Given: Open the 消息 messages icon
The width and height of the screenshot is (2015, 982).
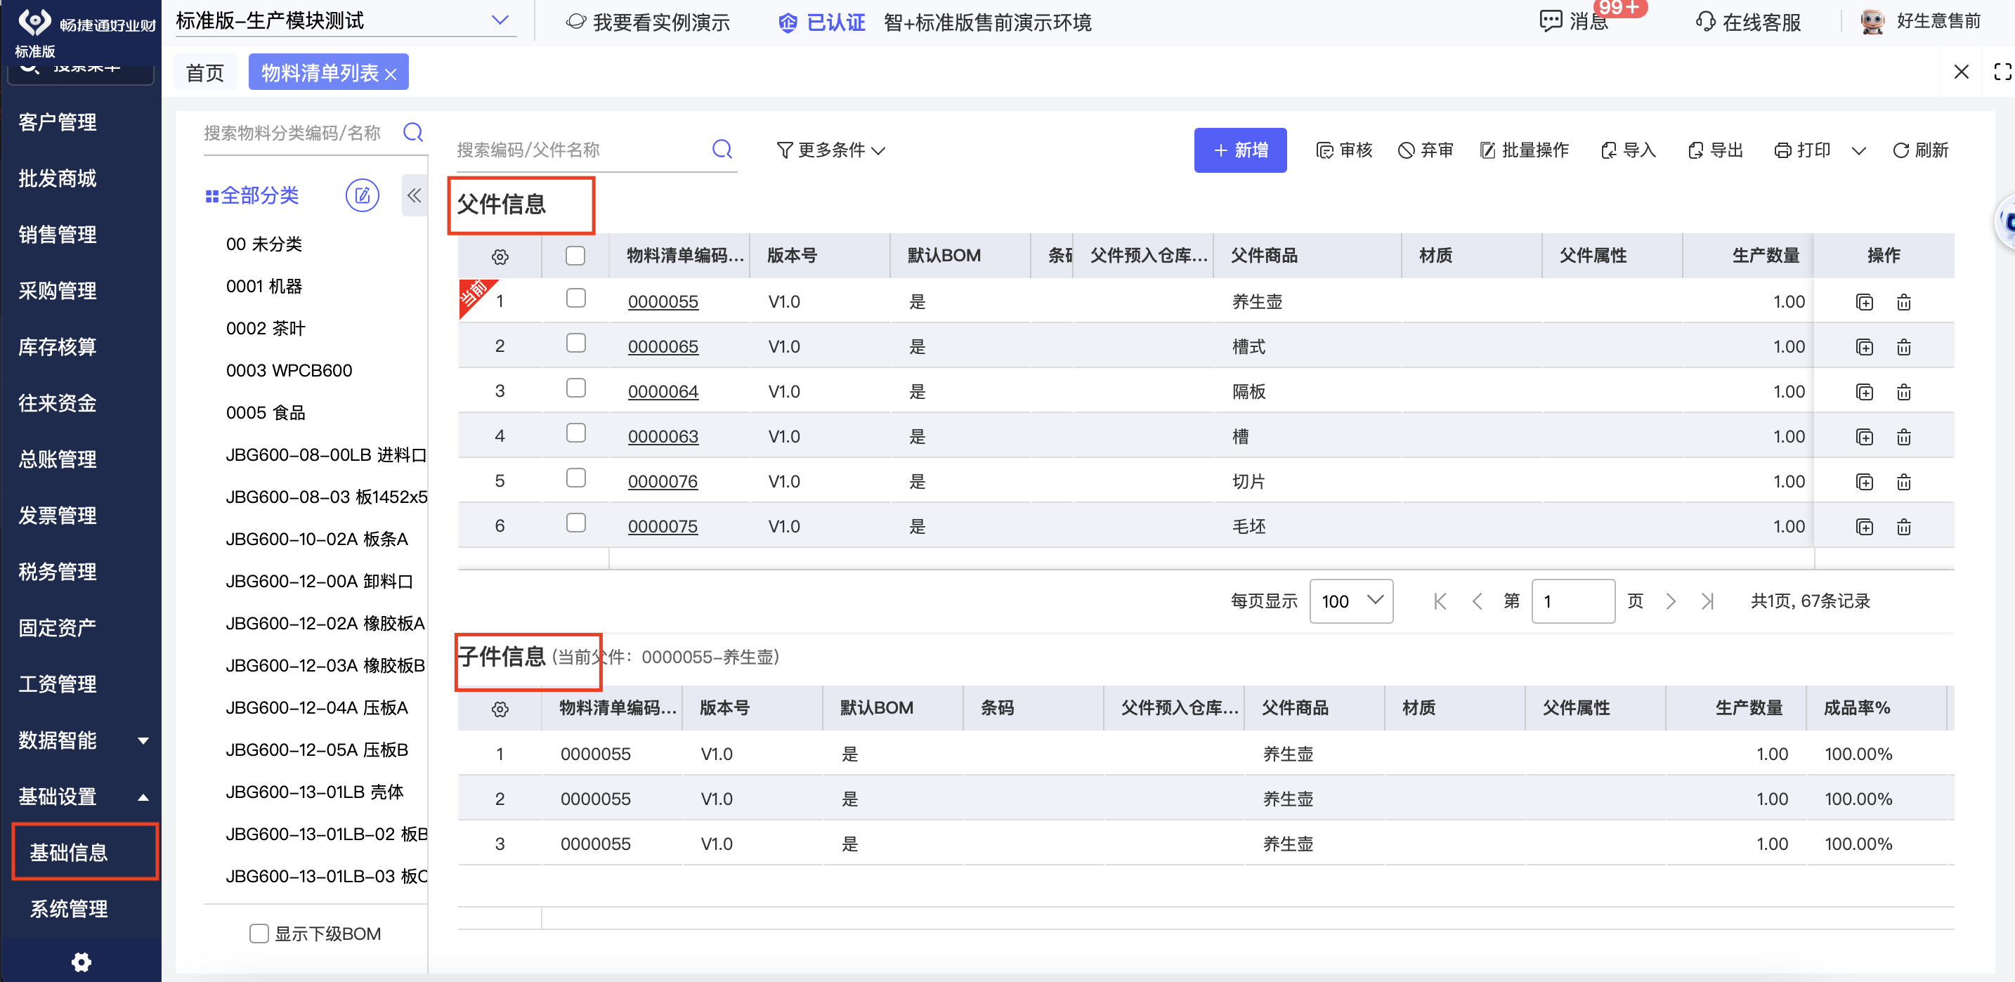Looking at the screenshot, I should [1550, 21].
